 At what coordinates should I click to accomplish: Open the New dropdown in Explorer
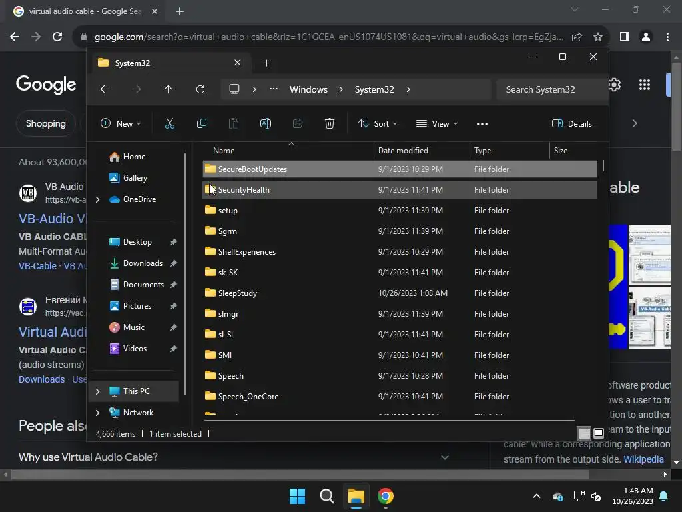click(x=121, y=123)
